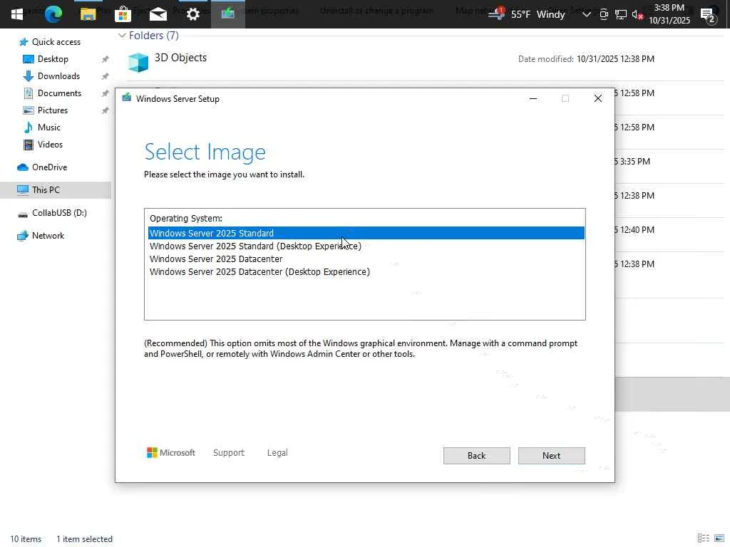Viewport: 730px width, 547px height.
Task: Switch to Windows Server Setup taskbar icon
Action: tap(227, 14)
